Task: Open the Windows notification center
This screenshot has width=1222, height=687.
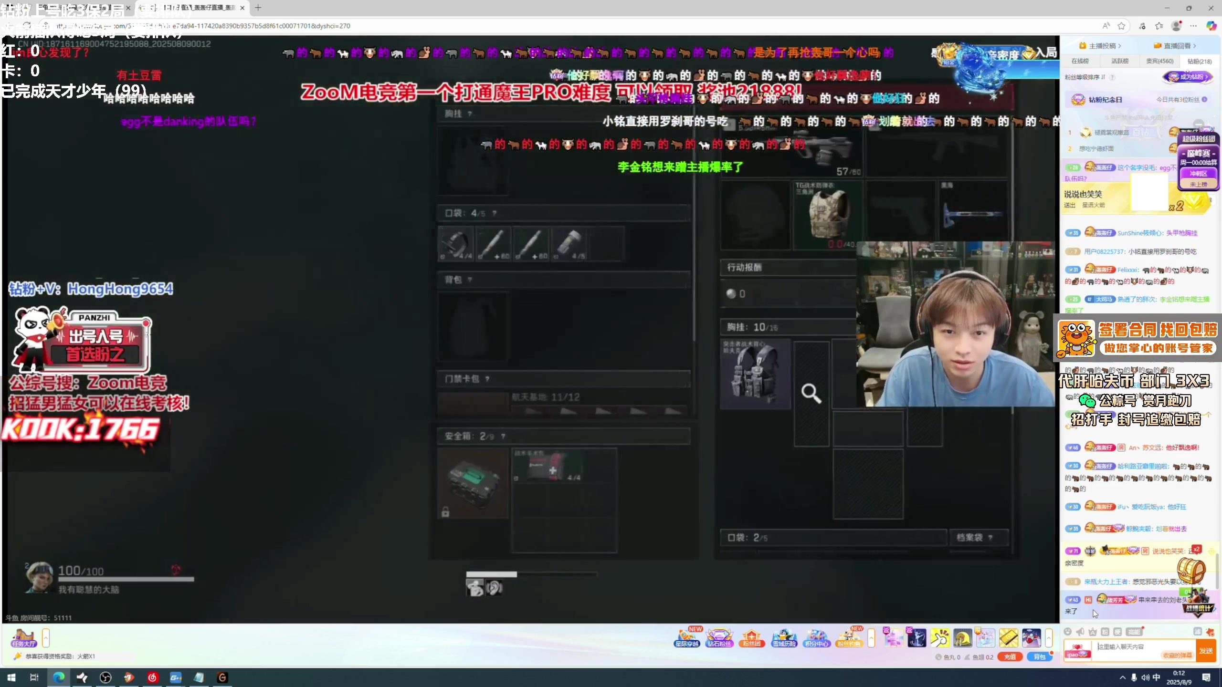Action: pyautogui.click(x=1206, y=677)
